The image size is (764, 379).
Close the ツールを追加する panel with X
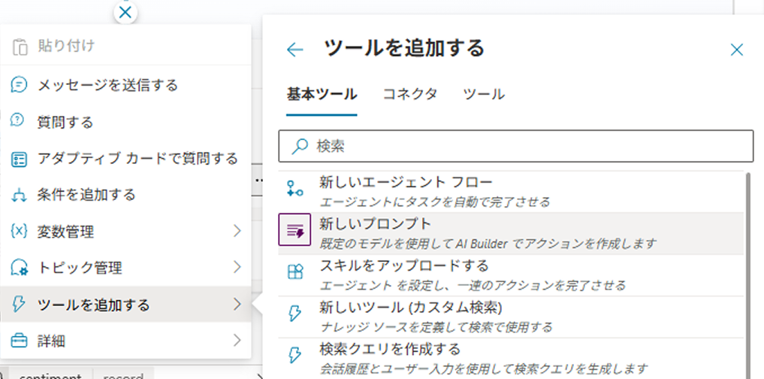(737, 50)
